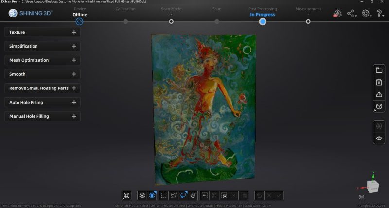Click the delete selected trash icon
The width and height of the screenshot is (389, 208).
pyautogui.click(x=244, y=195)
